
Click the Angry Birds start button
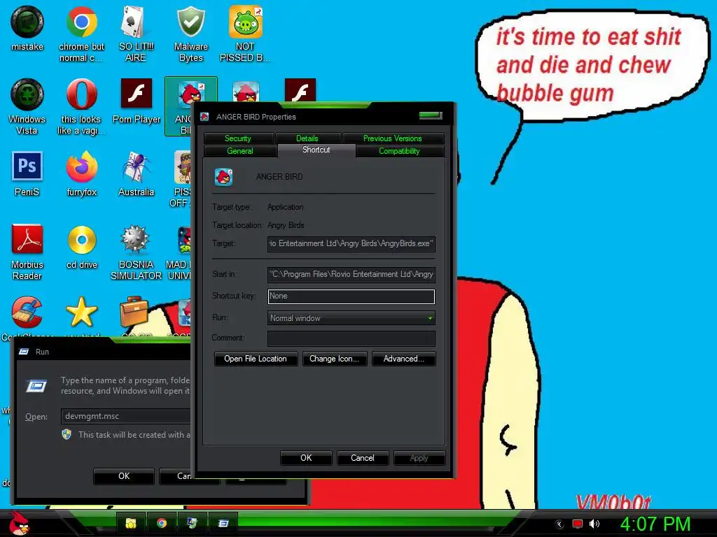click(19, 523)
